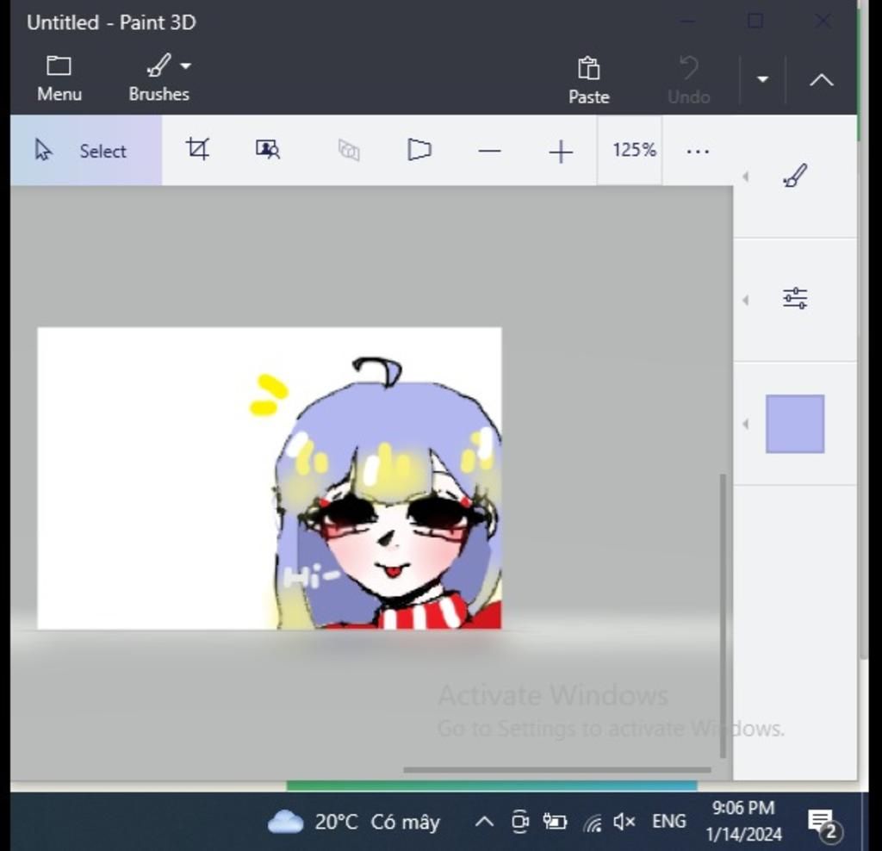Collapse the toolbar with the chevron
The image size is (882, 851).
pos(820,80)
